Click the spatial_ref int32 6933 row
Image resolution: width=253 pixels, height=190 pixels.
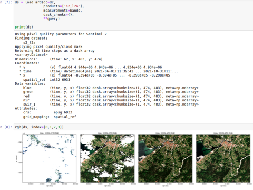(46, 80)
